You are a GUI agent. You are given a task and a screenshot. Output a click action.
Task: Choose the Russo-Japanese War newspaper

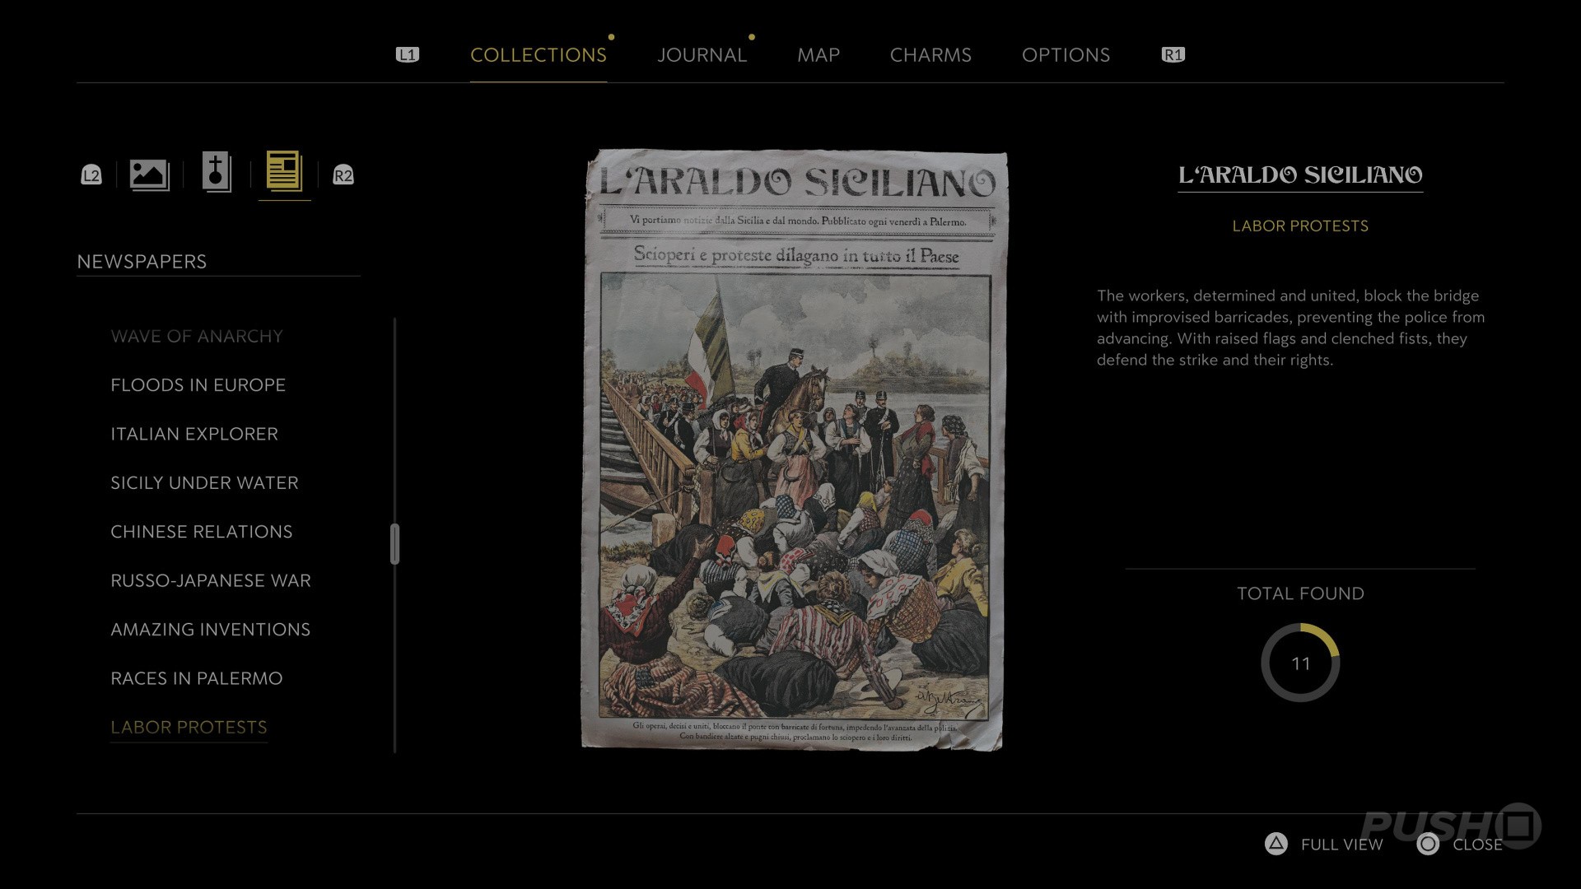coord(210,580)
